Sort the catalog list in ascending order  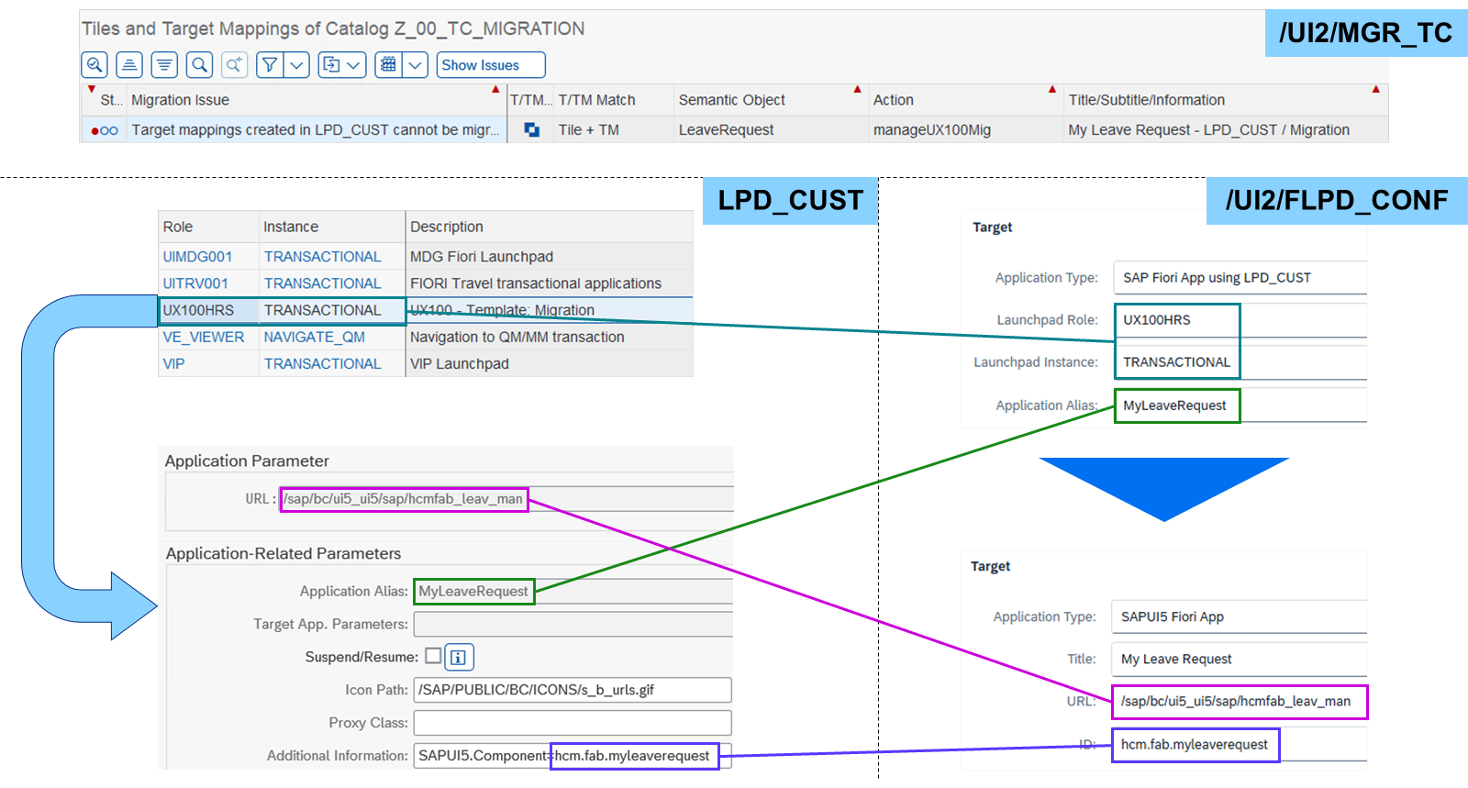129,65
